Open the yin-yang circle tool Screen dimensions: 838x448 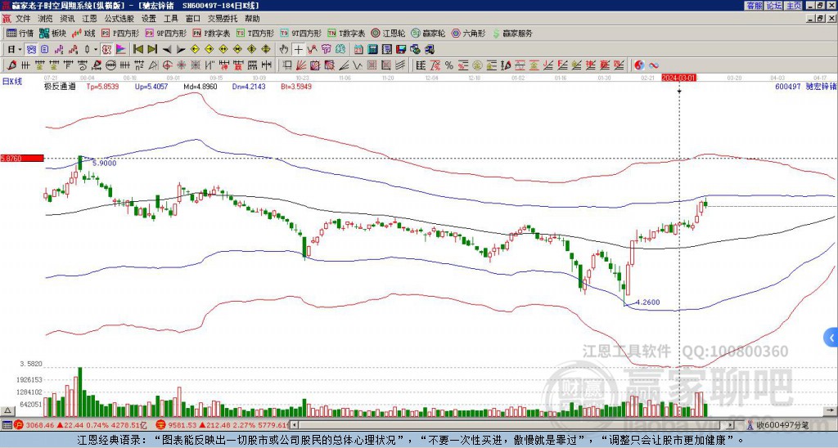(x=639, y=65)
